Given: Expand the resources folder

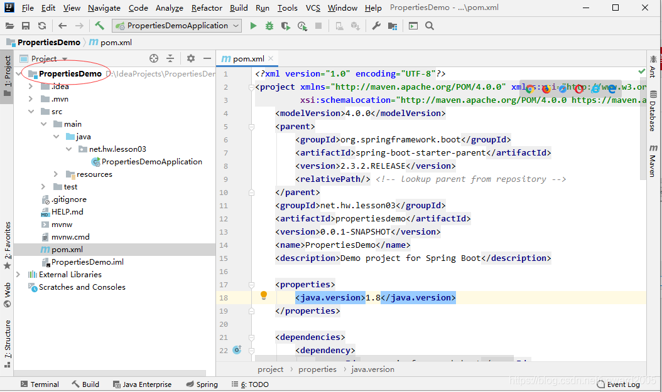Looking at the screenshot, I should point(56,174).
